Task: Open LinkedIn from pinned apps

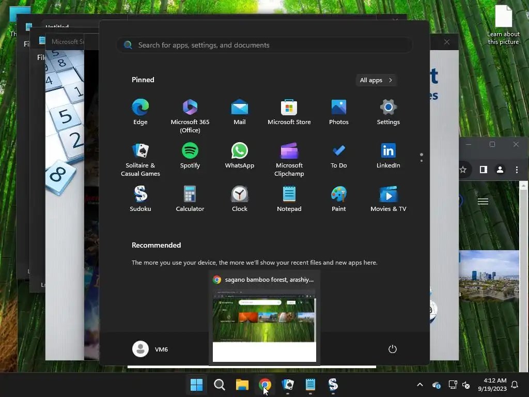Action: pos(388,156)
